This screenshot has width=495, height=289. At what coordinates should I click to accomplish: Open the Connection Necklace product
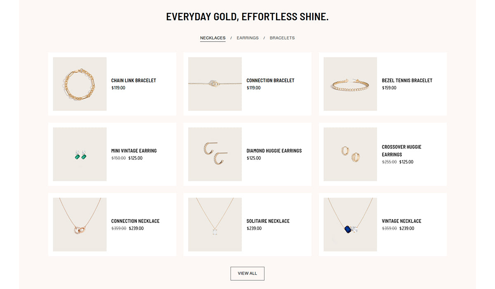(135, 221)
